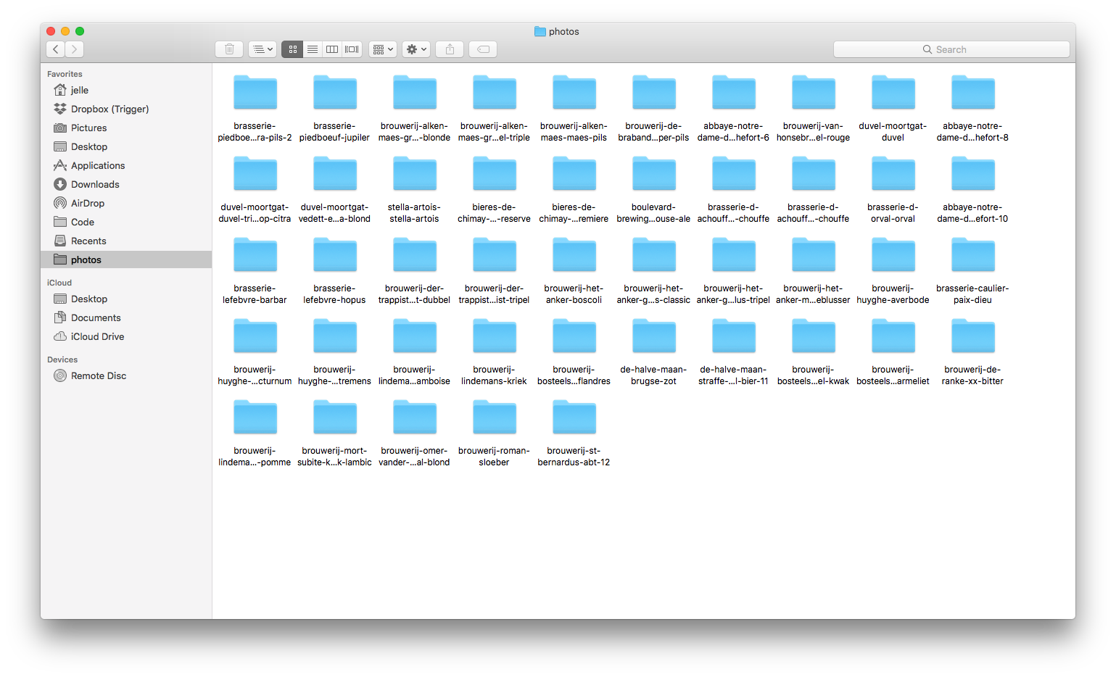
Task: Switch to icon view
Action: (x=292, y=49)
